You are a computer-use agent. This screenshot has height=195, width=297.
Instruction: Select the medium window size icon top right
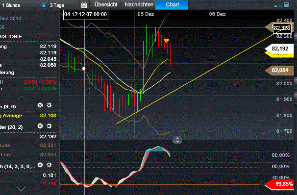(x=280, y=5)
